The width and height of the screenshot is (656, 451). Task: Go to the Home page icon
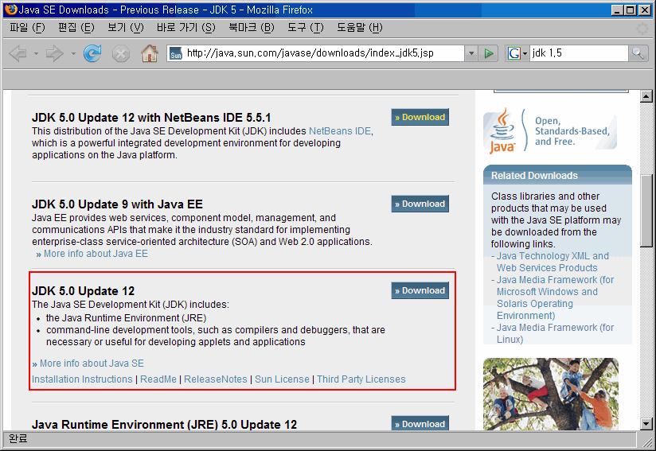(149, 53)
